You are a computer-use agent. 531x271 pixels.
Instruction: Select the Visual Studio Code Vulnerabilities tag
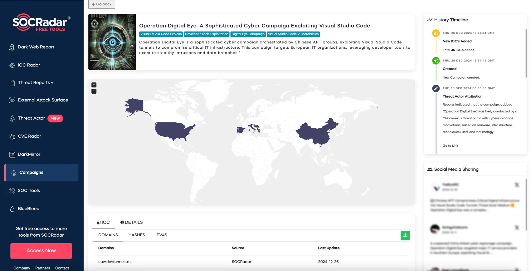pos(293,34)
